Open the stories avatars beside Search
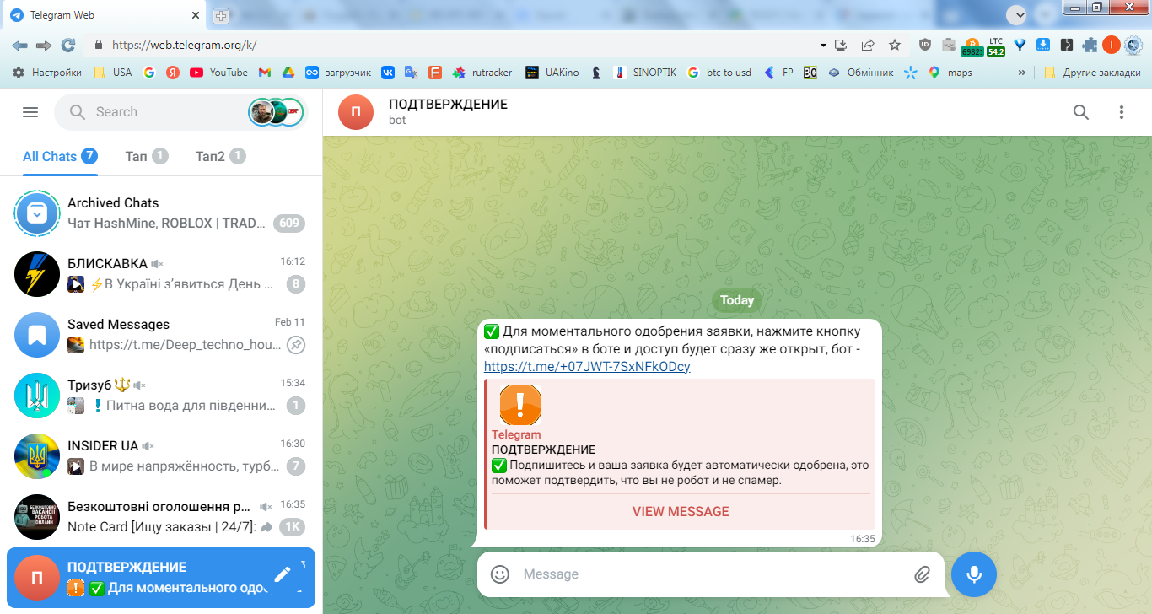Image resolution: width=1152 pixels, height=614 pixels. (276, 112)
